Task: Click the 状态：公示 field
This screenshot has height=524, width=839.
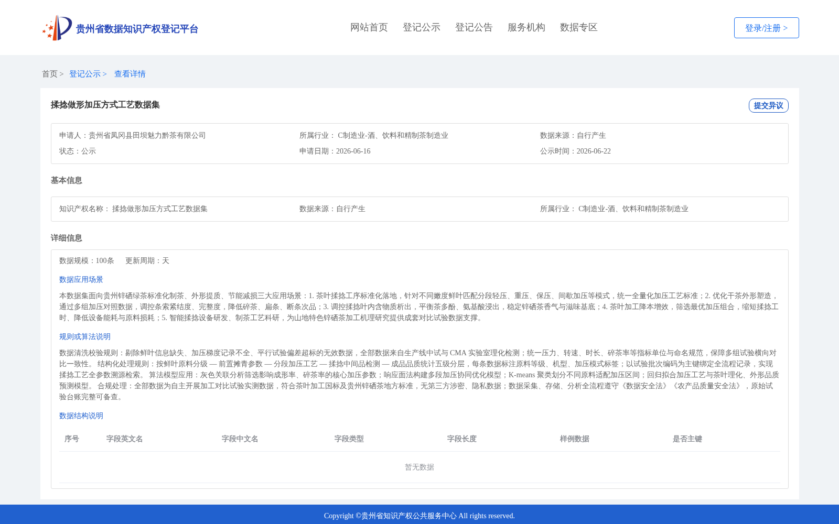Action: pos(78,151)
